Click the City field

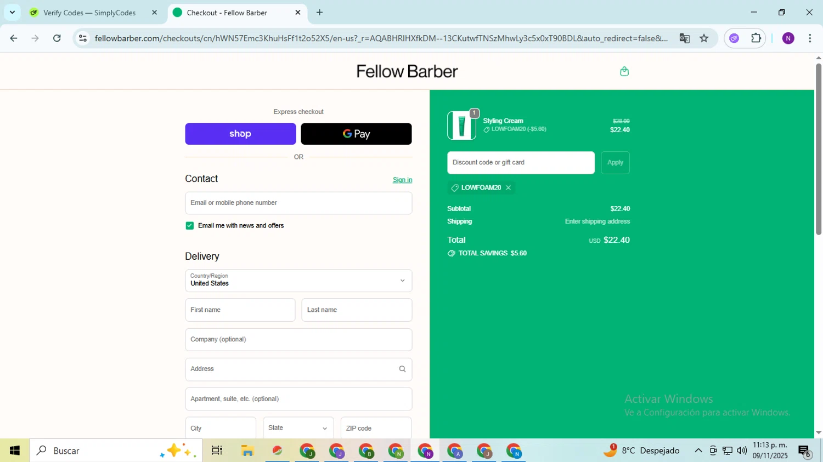221,428
